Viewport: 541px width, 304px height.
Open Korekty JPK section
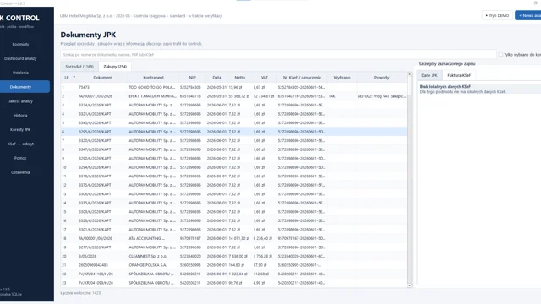[x=20, y=129]
